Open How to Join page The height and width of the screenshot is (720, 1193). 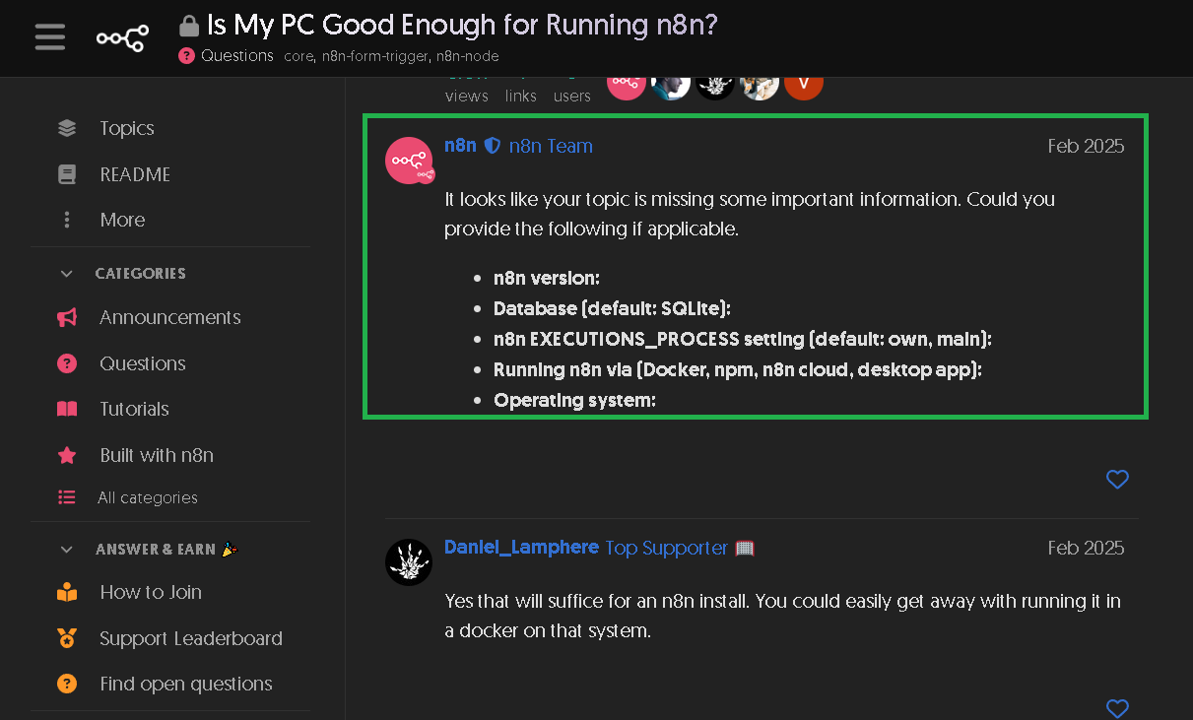(x=150, y=592)
